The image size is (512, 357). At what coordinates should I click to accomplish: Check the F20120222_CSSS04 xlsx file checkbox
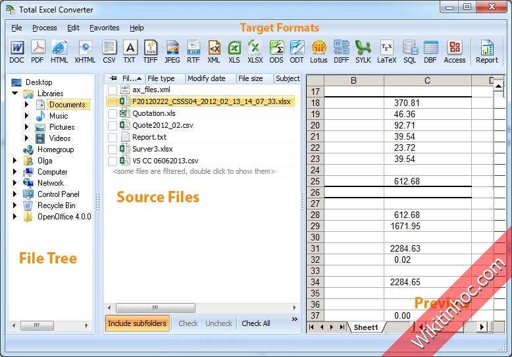coord(113,101)
